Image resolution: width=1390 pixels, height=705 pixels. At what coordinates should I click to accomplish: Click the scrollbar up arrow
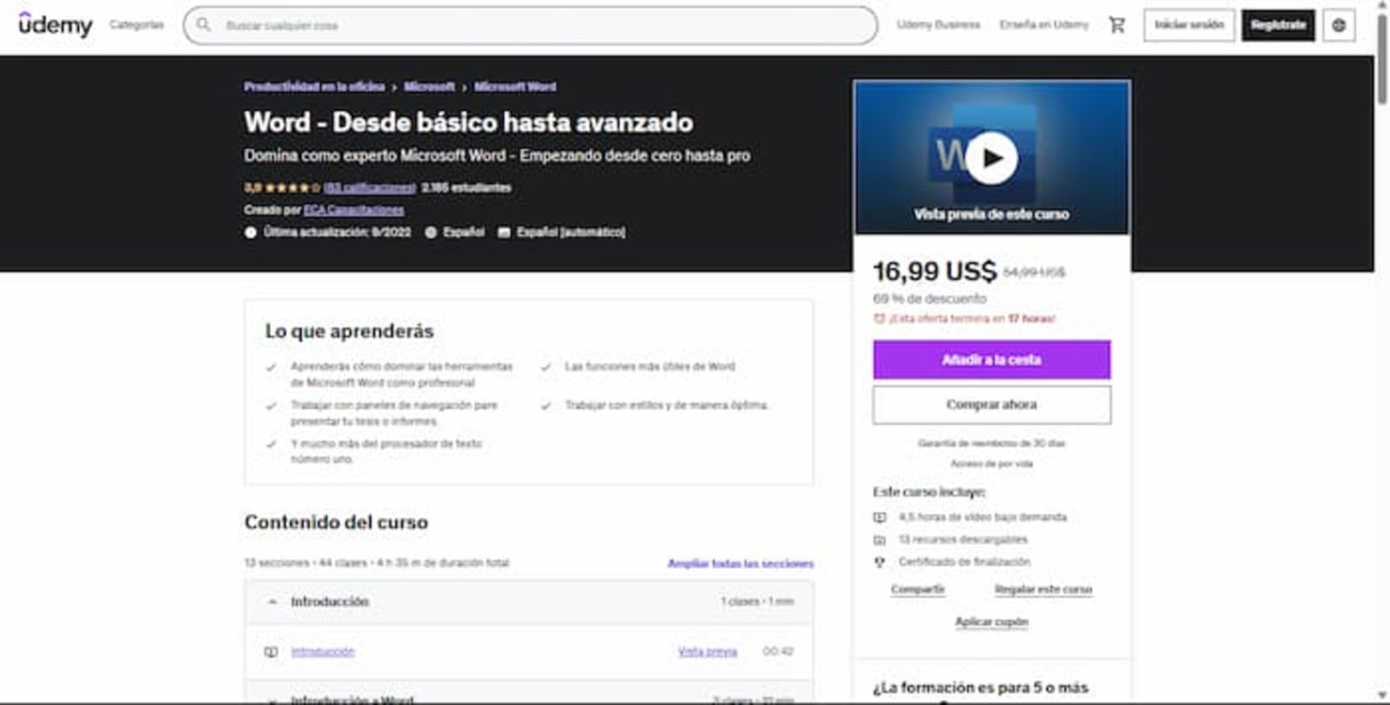(1382, 4)
